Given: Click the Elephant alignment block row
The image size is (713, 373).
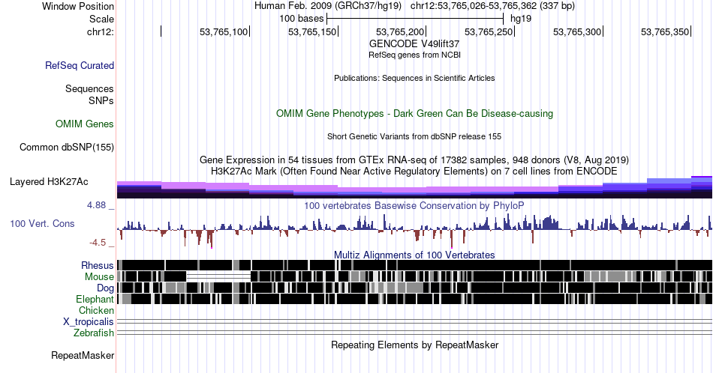Looking at the screenshot, I should click(x=414, y=299).
